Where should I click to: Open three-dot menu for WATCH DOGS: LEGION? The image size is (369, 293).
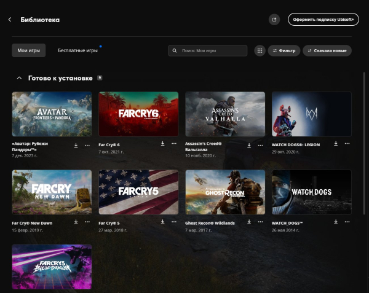347,144
